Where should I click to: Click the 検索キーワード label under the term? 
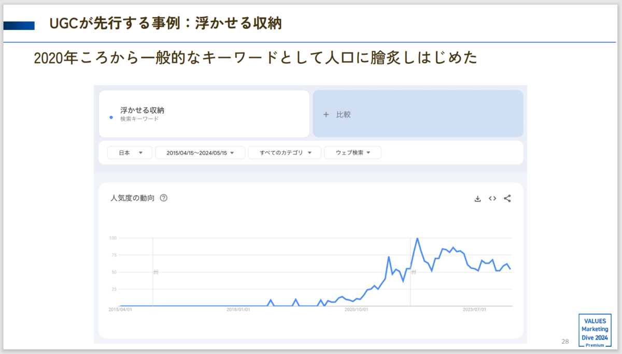tap(139, 119)
